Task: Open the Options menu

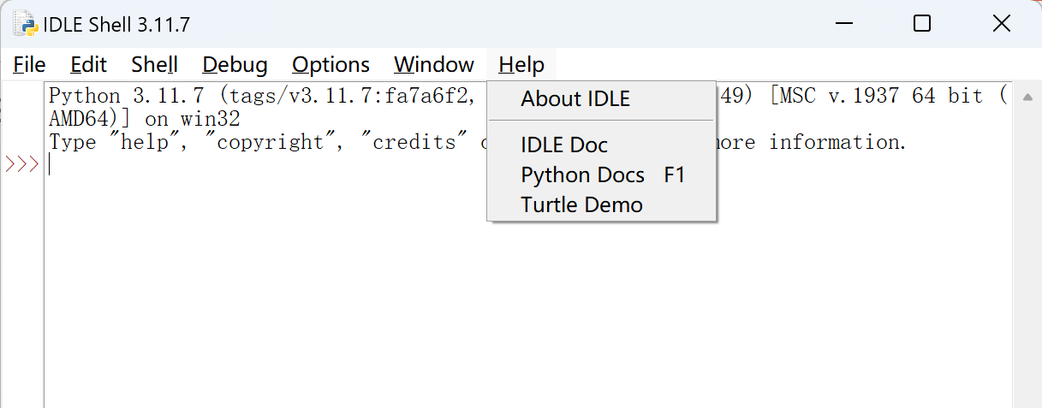Action: (330, 65)
